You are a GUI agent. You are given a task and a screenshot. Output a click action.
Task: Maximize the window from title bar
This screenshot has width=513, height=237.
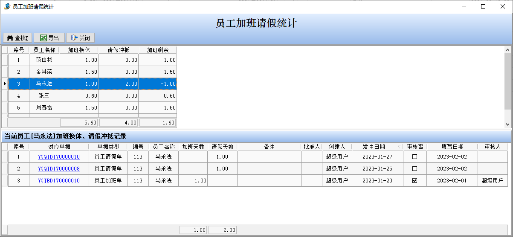coord(483,7)
